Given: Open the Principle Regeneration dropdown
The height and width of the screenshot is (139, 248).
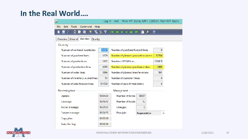Looking at the screenshot, I should coord(150,113).
